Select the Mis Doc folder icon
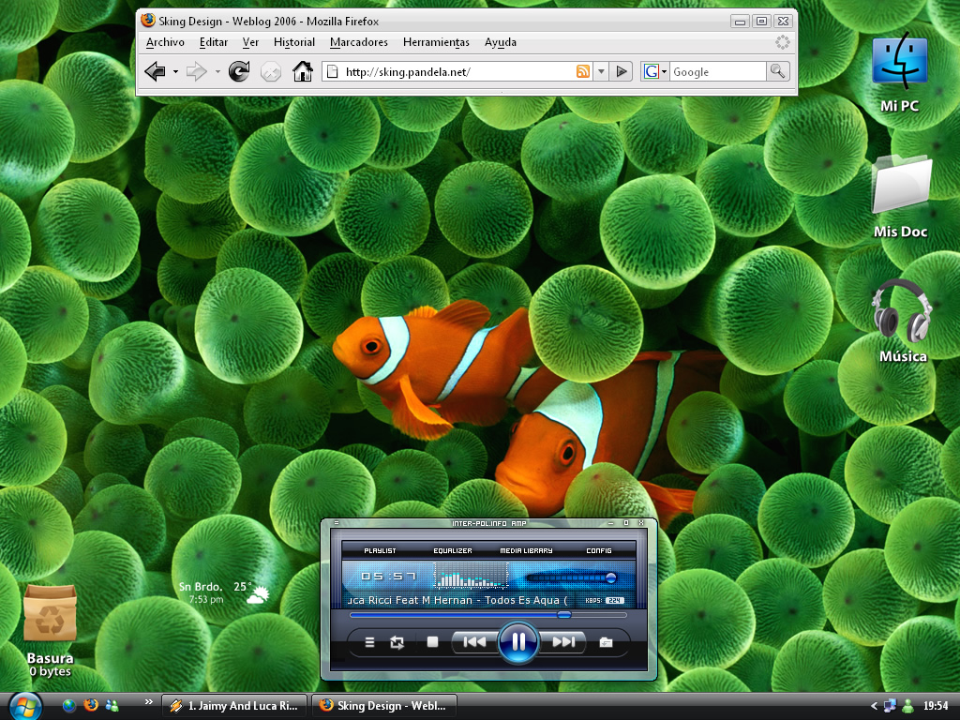The height and width of the screenshot is (720, 960). click(900, 197)
